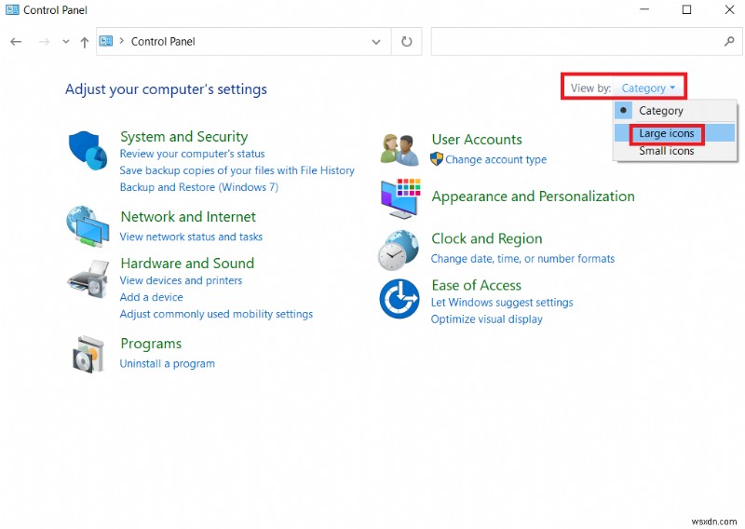Image resolution: width=745 pixels, height=529 pixels.
Task: Click the Clock and Region icon
Action: click(x=399, y=250)
